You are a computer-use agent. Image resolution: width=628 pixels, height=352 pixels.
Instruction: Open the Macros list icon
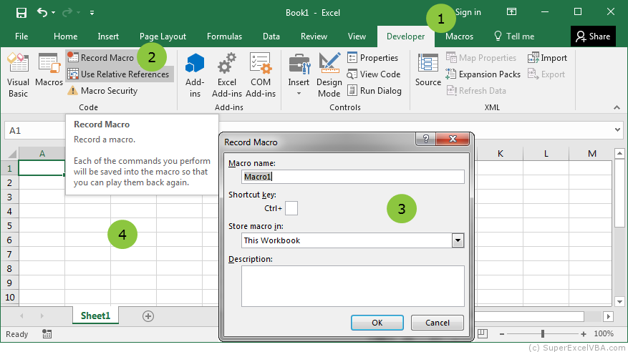pyautogui.click(x=49, y=70)
